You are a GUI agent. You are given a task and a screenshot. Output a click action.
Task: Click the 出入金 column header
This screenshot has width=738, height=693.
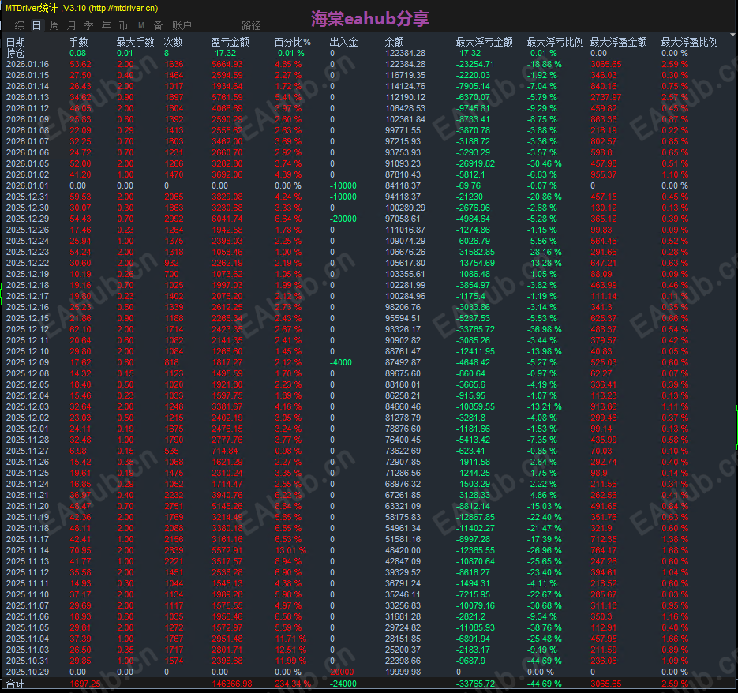pos(343,42)
